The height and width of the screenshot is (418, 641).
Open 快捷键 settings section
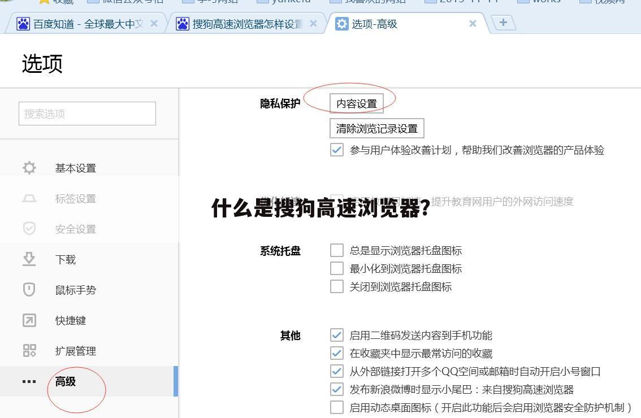(x=89, y=320)
